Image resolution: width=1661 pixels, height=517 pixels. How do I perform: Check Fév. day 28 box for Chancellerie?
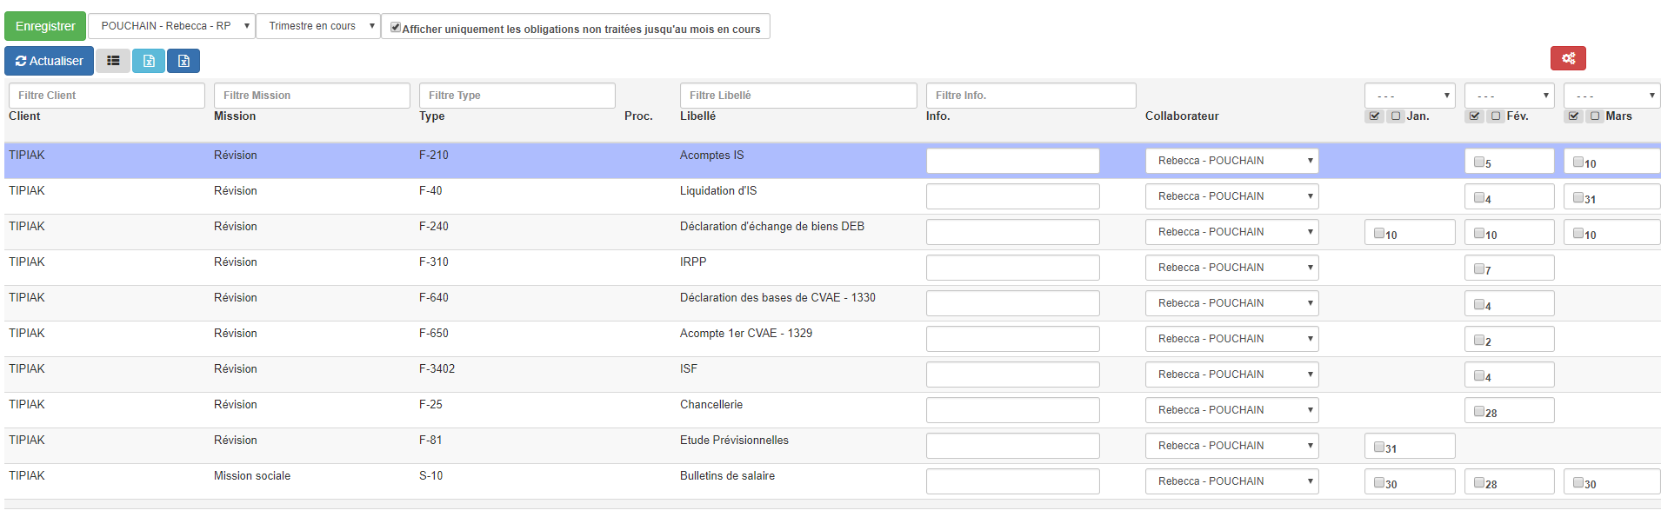pos(1478,411)
